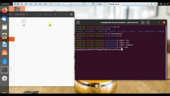The image size is (170, 96).
Task: Open the volume icon in system tray
Action: coord(161,4)
